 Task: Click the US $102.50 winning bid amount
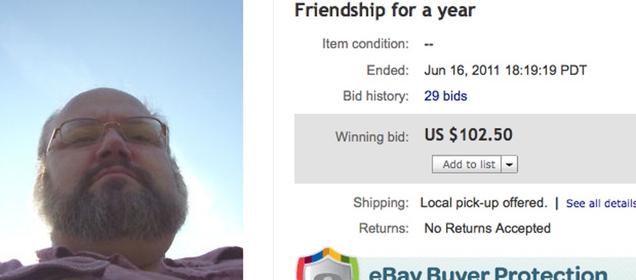coord(468,135)
